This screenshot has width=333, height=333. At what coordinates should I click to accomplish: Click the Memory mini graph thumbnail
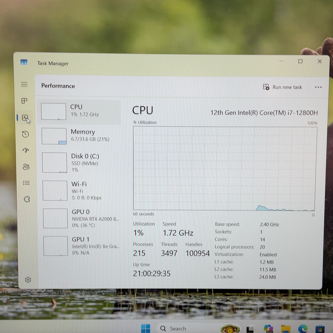tap(54, 136)
